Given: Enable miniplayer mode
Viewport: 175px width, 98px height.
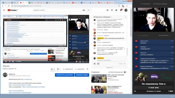Looking at the screenshot, I should [80, 62].
